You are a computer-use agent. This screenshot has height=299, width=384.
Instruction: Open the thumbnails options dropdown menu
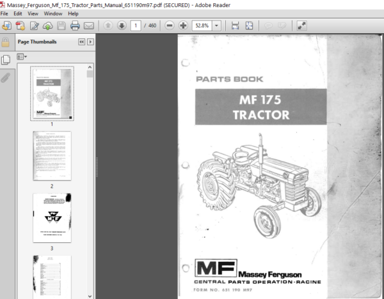click(22, 57)
